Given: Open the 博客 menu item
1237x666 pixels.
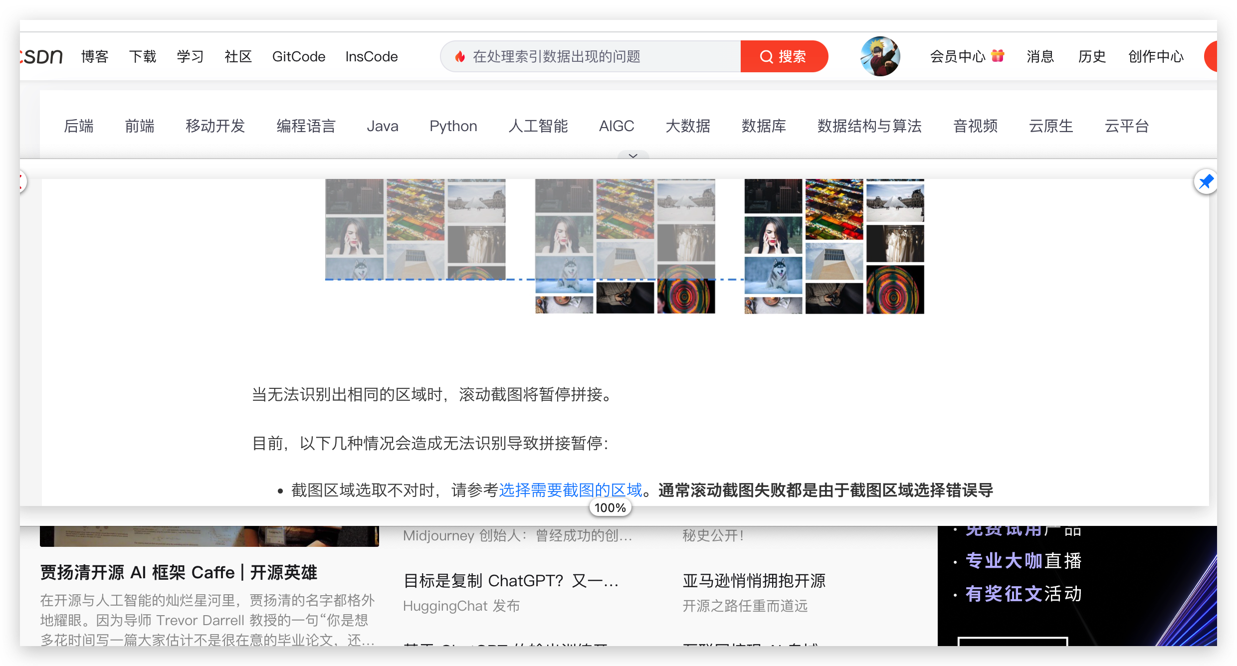Looking at the screenshot, I should click(95, 57).
